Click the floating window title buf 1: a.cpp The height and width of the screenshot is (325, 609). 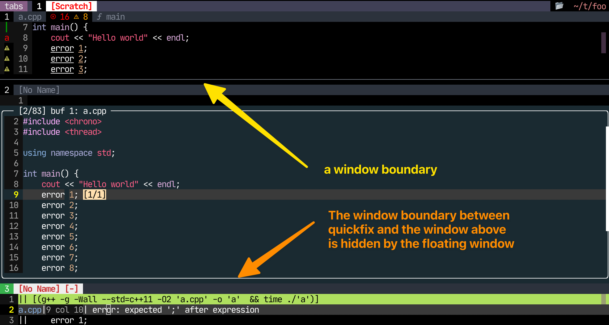[79, 111]
